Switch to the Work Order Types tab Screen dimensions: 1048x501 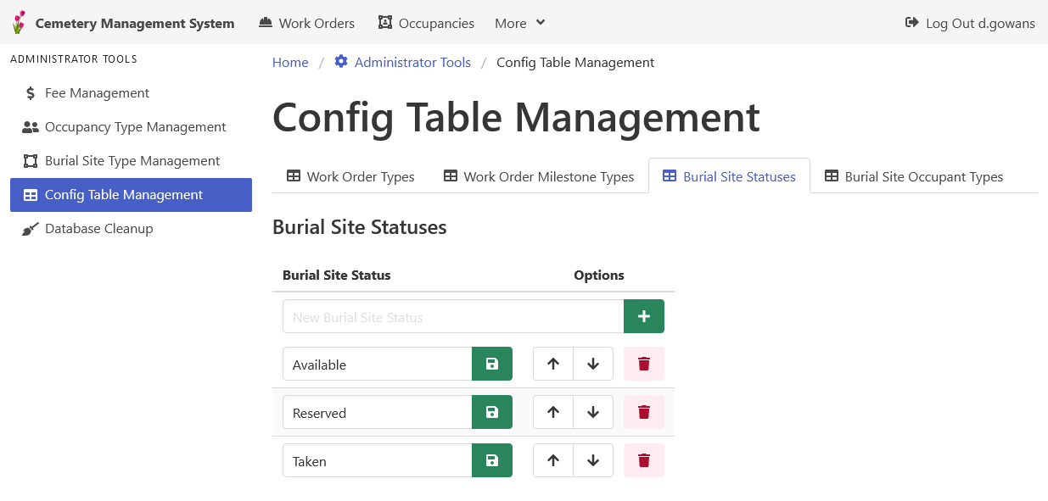(350, 176)
